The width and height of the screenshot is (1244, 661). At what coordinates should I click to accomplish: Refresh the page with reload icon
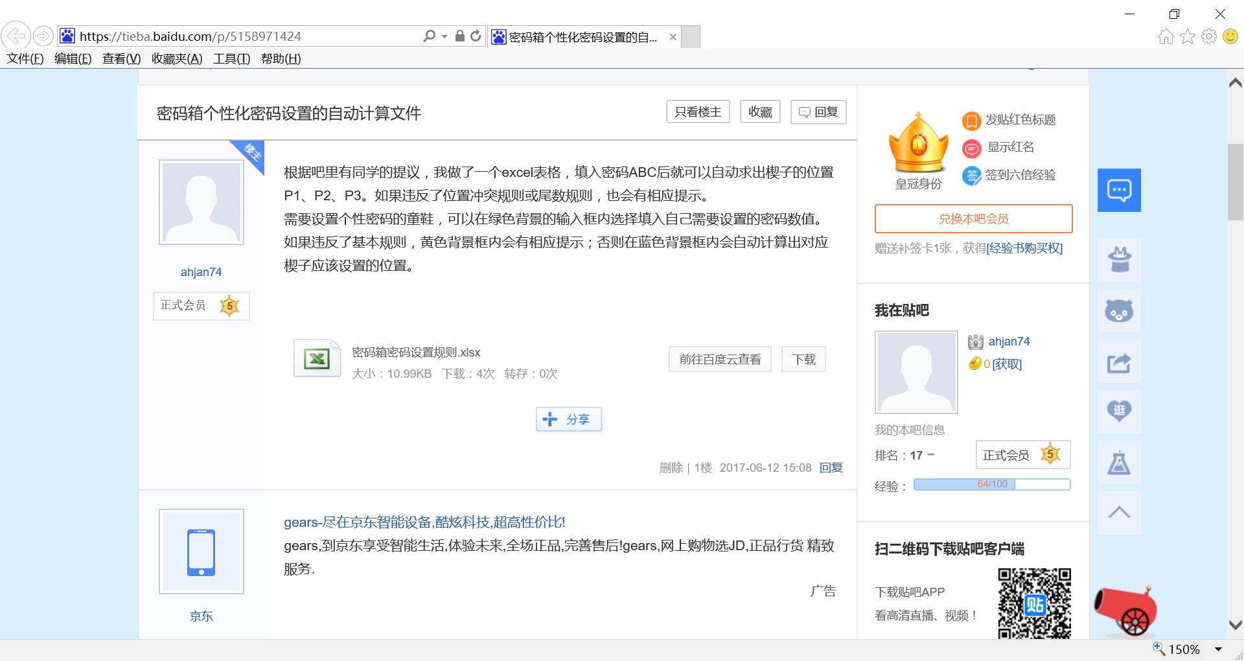(476, 36)
